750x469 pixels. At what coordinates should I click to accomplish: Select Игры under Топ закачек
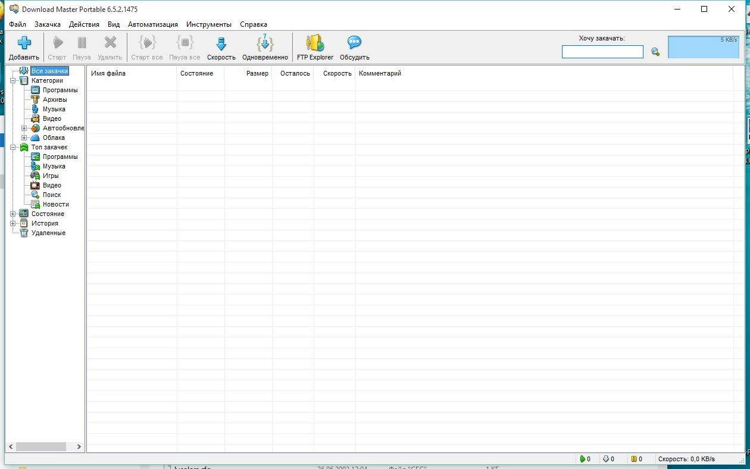(51, 176)
